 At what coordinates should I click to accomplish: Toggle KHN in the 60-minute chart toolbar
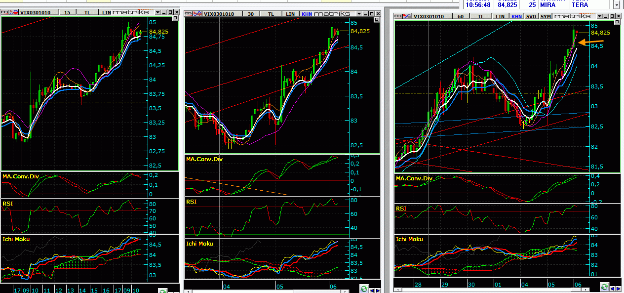coord(516,16)
